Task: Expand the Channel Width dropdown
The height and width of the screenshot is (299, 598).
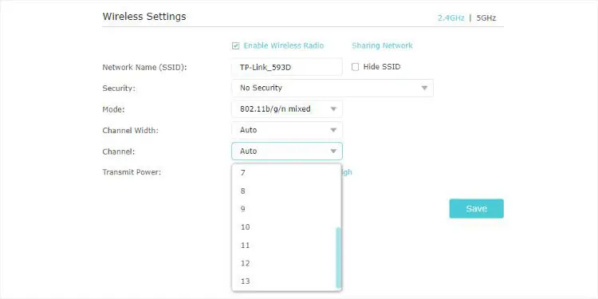Action: [x=287, y=130]
